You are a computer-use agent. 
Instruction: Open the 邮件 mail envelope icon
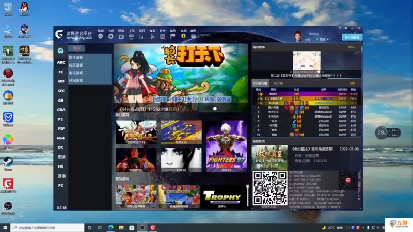193,36
